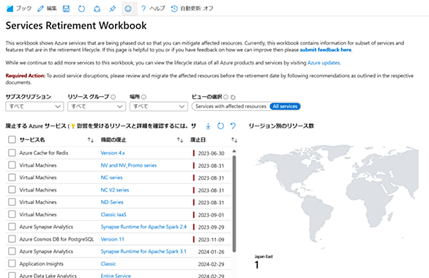Click the 廃止日 column header
429x278 pixels.
tap(198, 140)
